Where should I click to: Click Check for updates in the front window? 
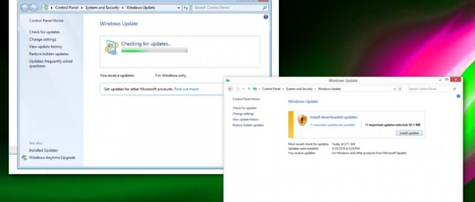click(x=245, y=108)
